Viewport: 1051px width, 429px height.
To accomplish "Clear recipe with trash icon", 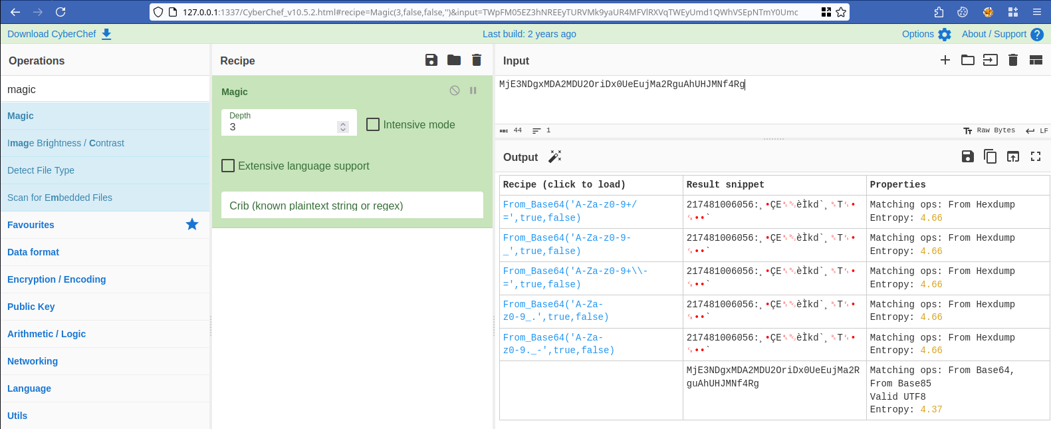I will pos(477,60).
